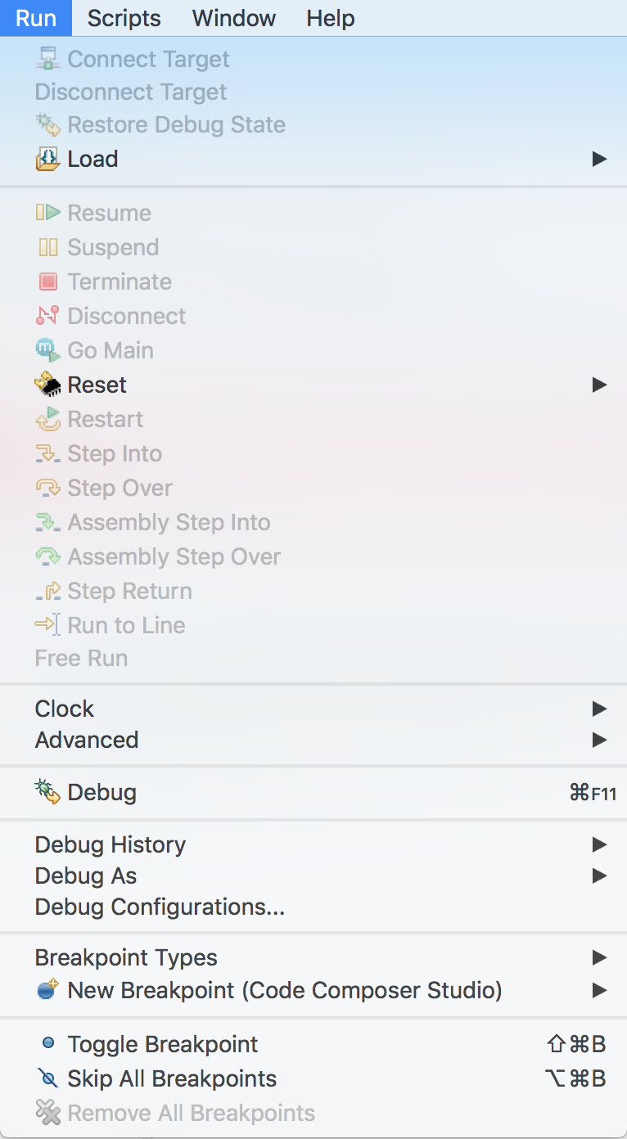Click the Connect Target icon
Screen dimensions: 627x1139
tap(47, 59)
